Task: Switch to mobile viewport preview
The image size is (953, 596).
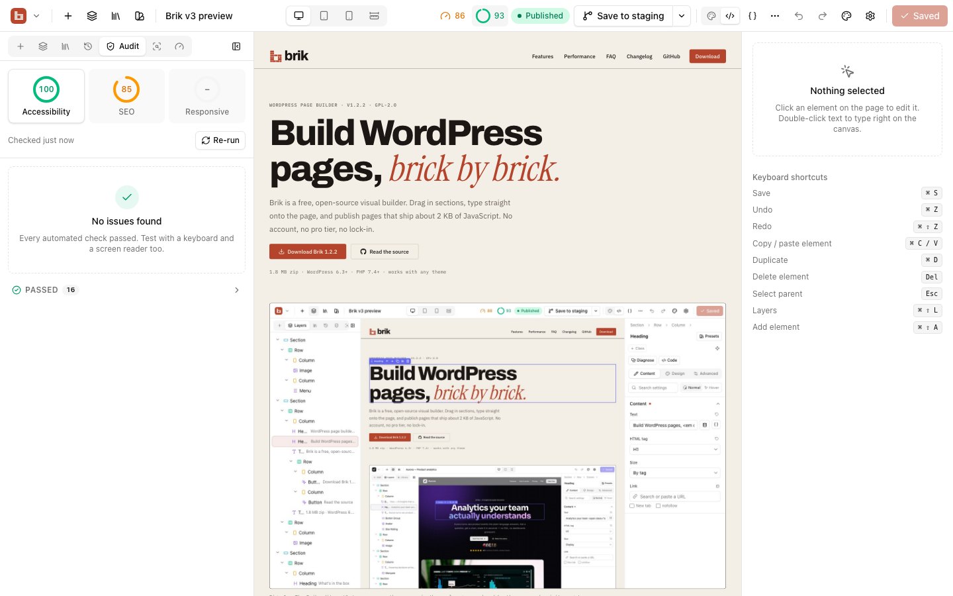Action: tap(349, 16)
